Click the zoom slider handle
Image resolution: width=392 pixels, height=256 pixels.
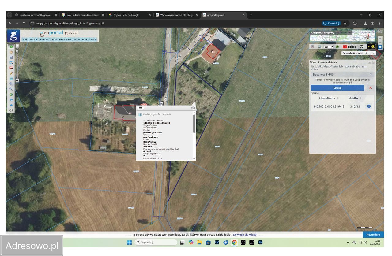tap(17, 51)
